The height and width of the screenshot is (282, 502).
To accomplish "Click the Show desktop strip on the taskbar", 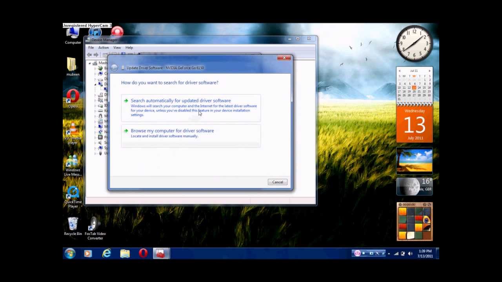I will 437,254.
